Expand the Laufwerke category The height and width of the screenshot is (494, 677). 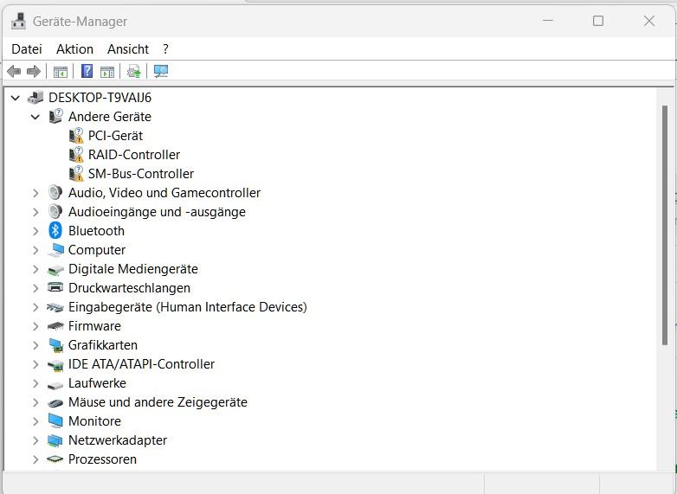pos(35,383)
